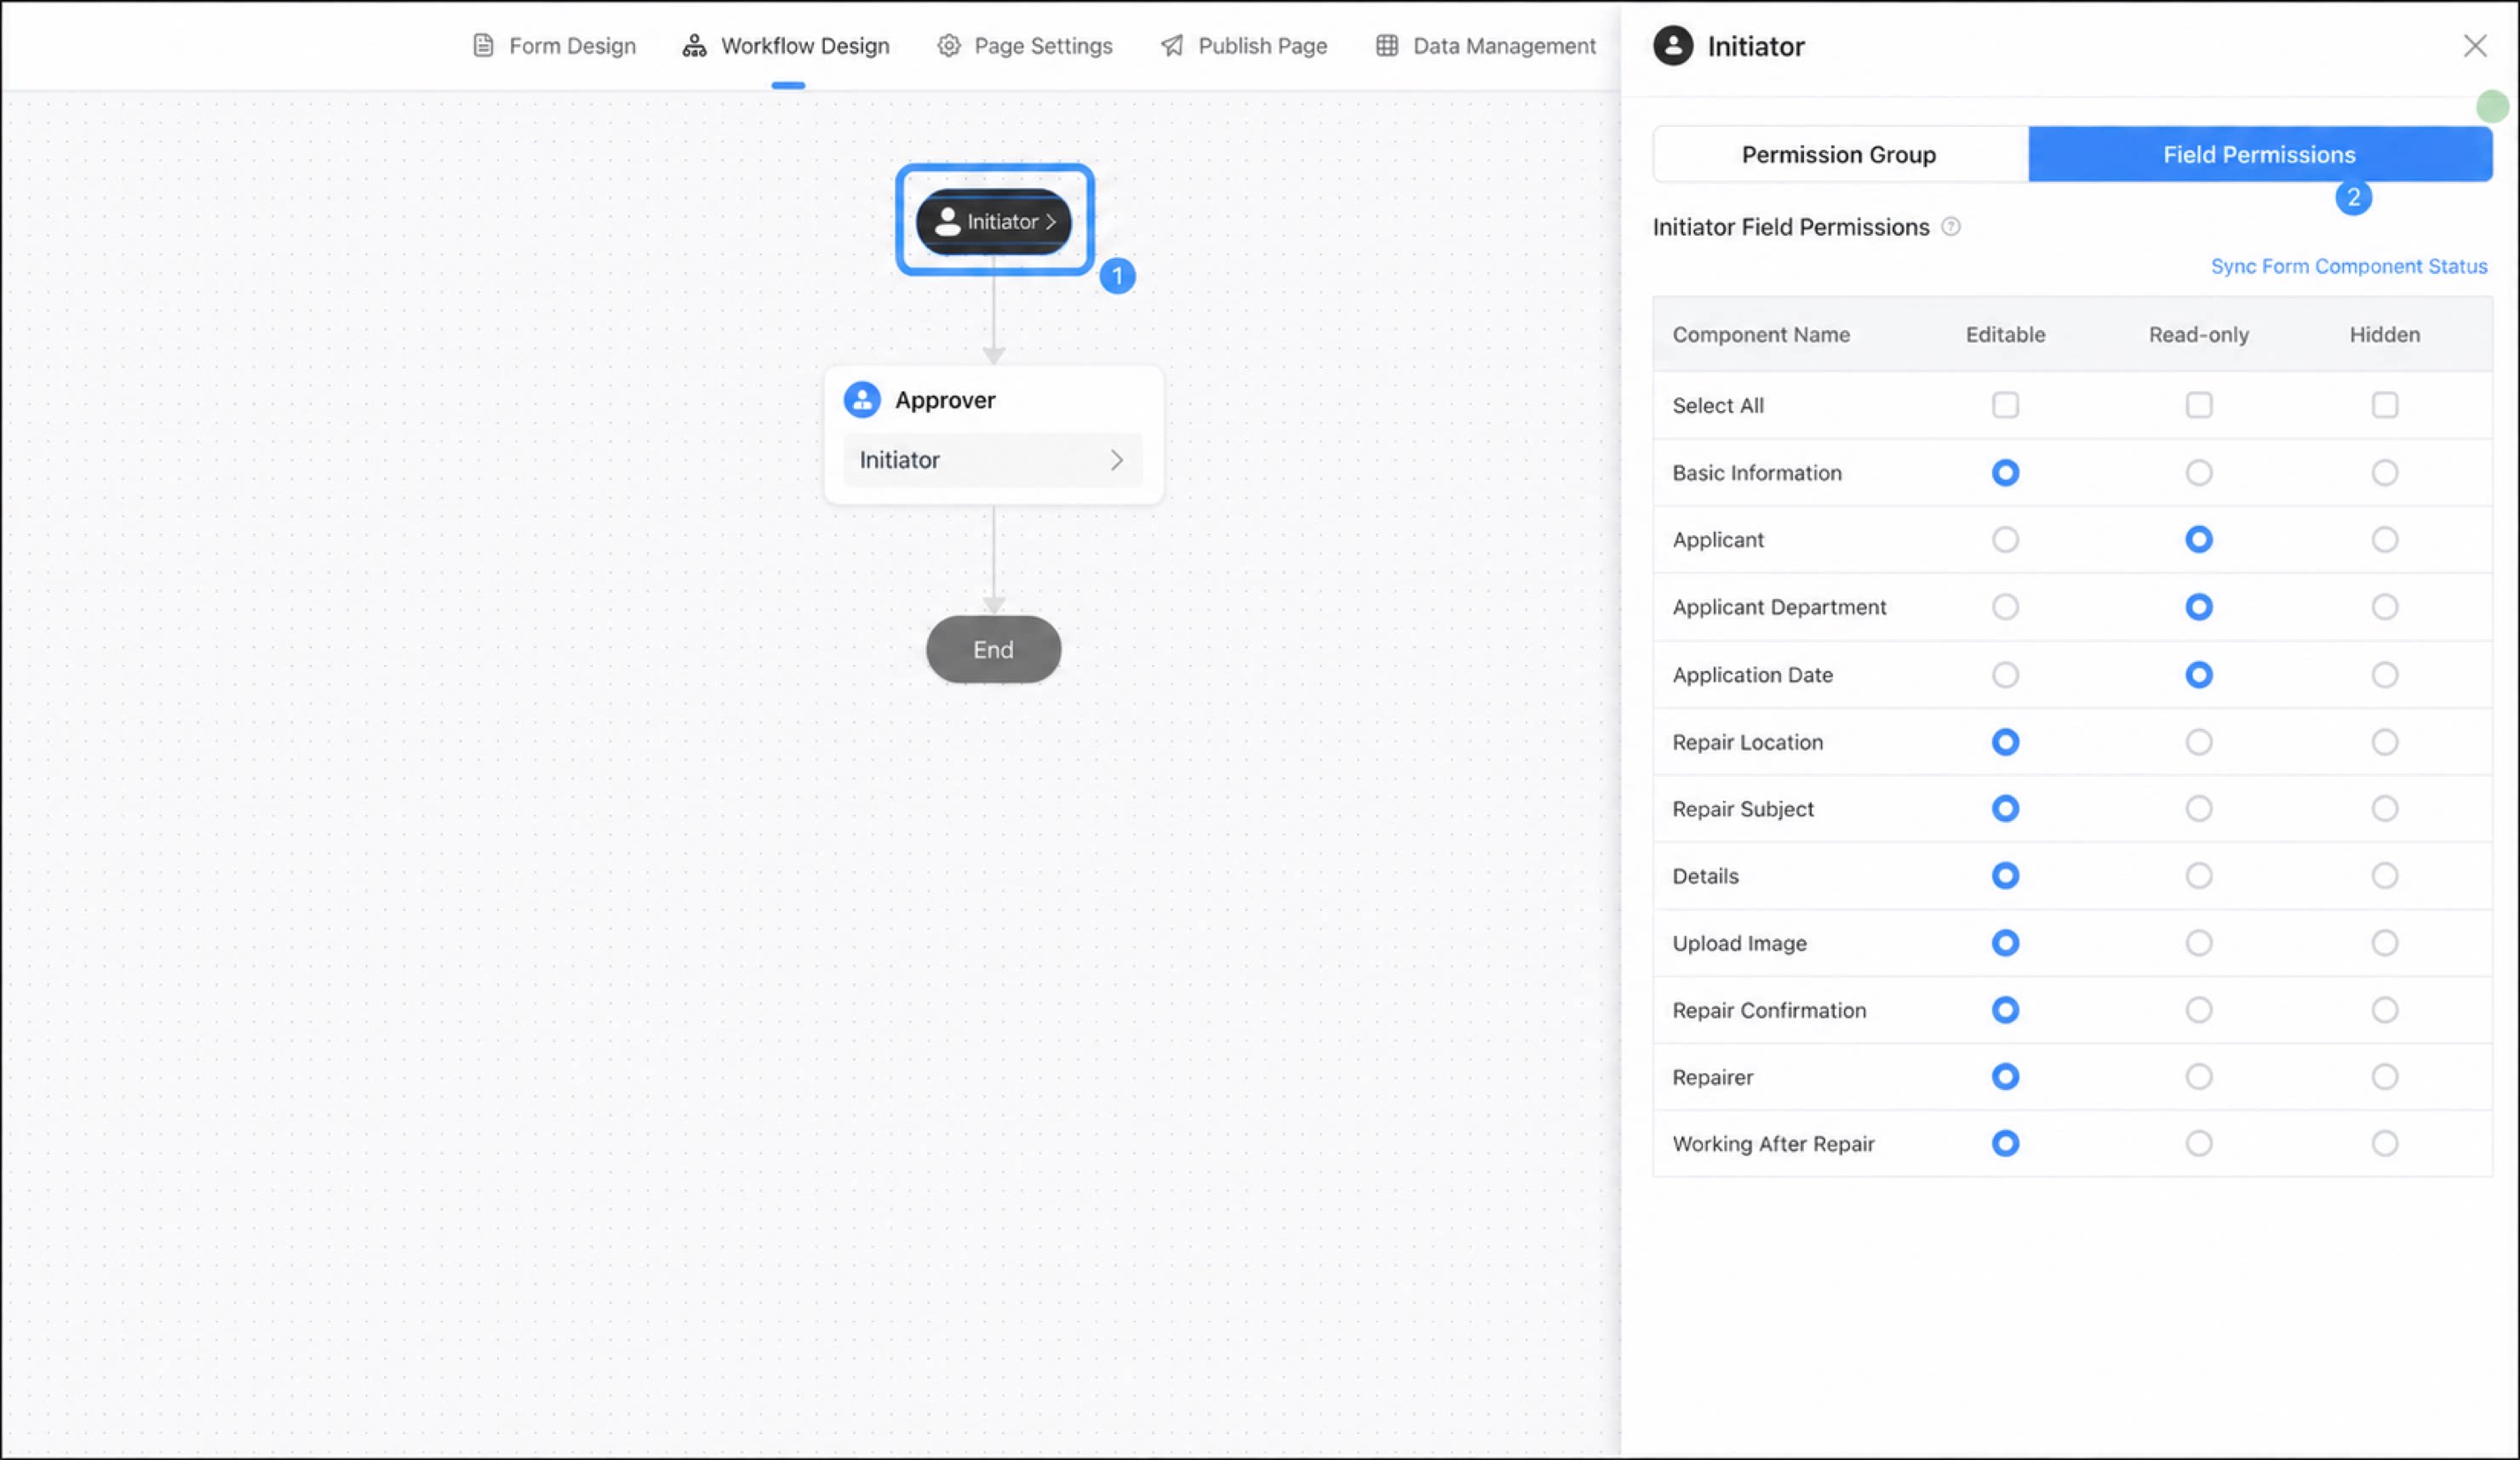Select the Field Permissions tab

[2259, 154]
